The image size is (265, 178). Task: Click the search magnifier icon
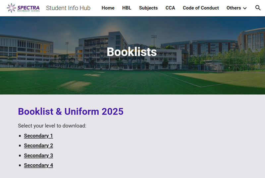[x=258, y=8]
